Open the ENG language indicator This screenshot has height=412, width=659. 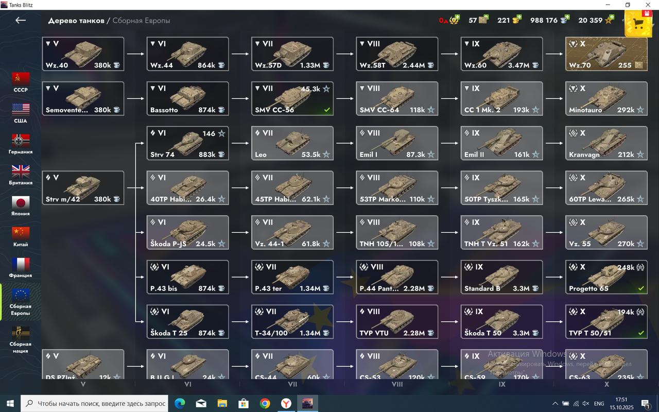pos(599,404)
